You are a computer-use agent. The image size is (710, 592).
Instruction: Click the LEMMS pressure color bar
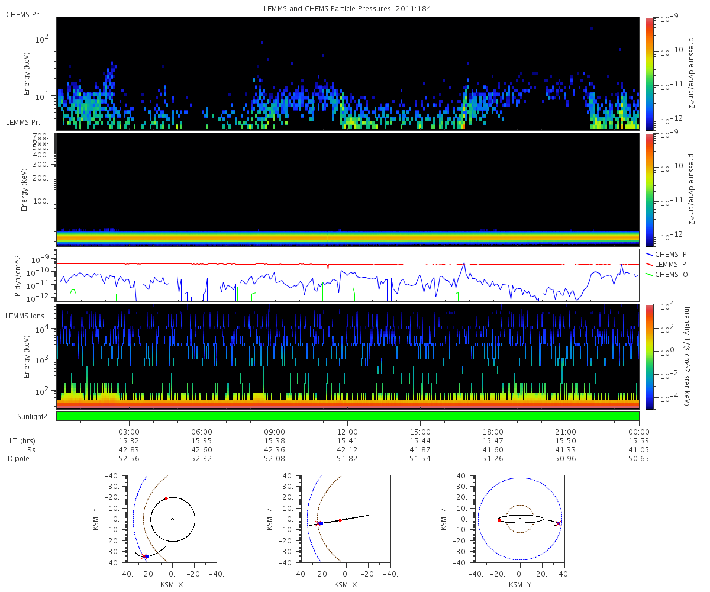(649, 189)
